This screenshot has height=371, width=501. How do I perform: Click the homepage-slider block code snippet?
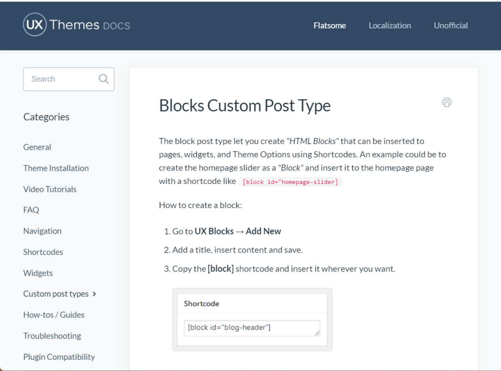[x=290, y=182]
